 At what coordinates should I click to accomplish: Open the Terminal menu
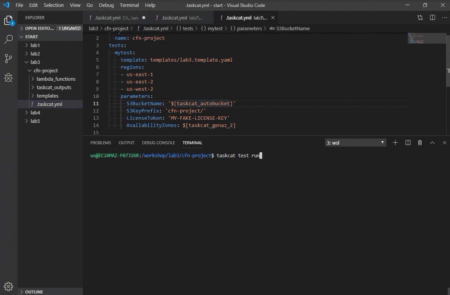(130, 5)
